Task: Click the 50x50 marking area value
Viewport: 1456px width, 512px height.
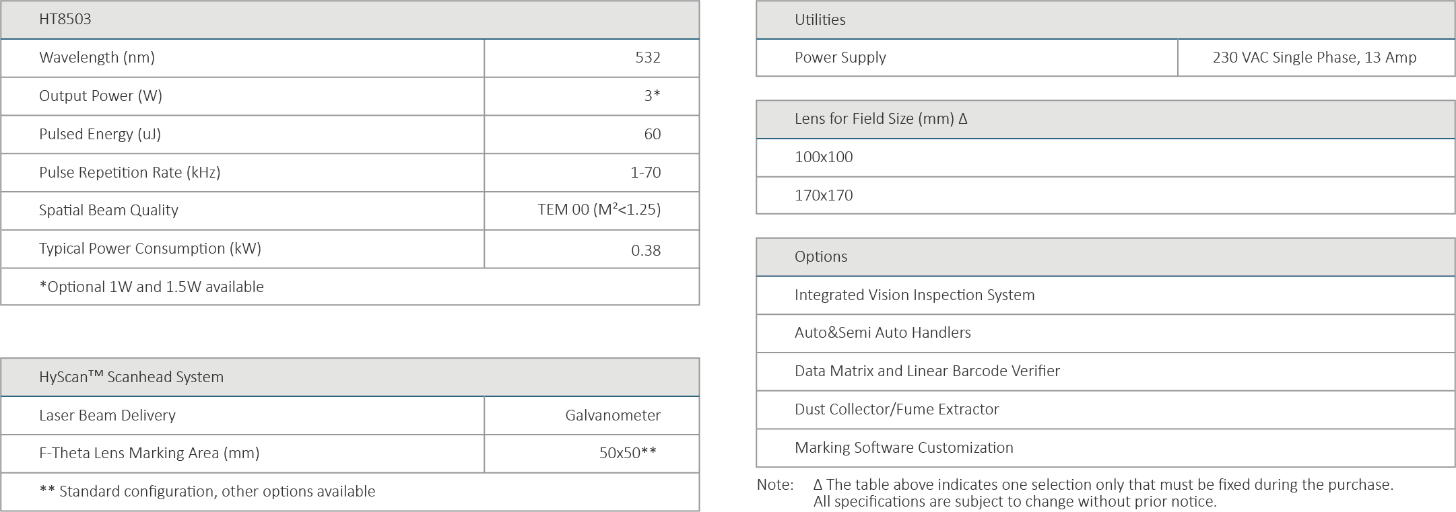Action: pyautogui.click(x=627, y=453)
